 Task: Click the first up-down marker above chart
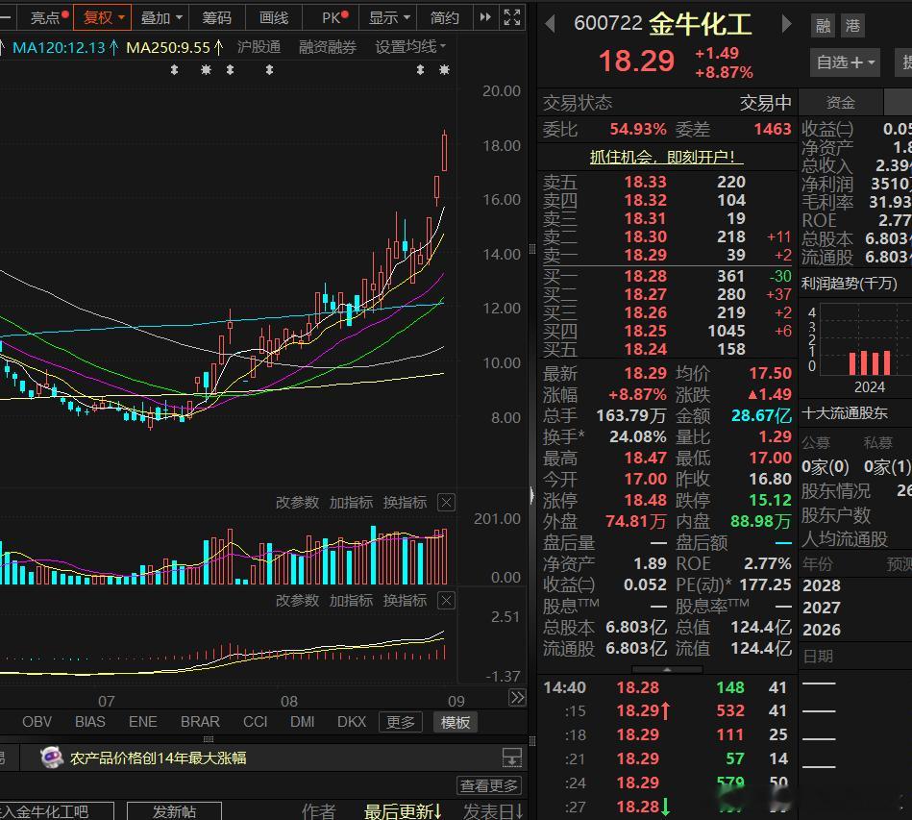(x=174, y=70)
